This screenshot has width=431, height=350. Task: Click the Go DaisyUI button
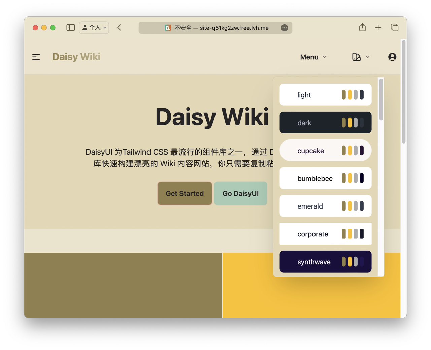click(240, 193)
